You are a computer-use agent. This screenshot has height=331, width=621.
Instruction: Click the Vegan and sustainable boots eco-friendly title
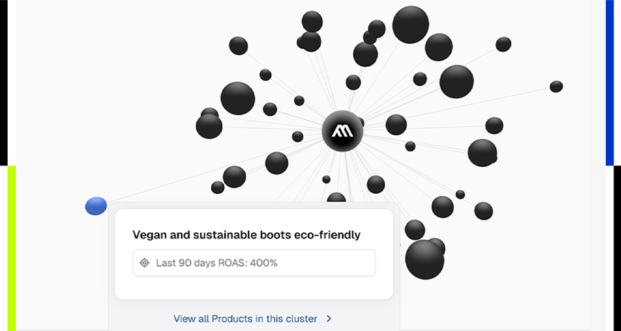(246, 235)
